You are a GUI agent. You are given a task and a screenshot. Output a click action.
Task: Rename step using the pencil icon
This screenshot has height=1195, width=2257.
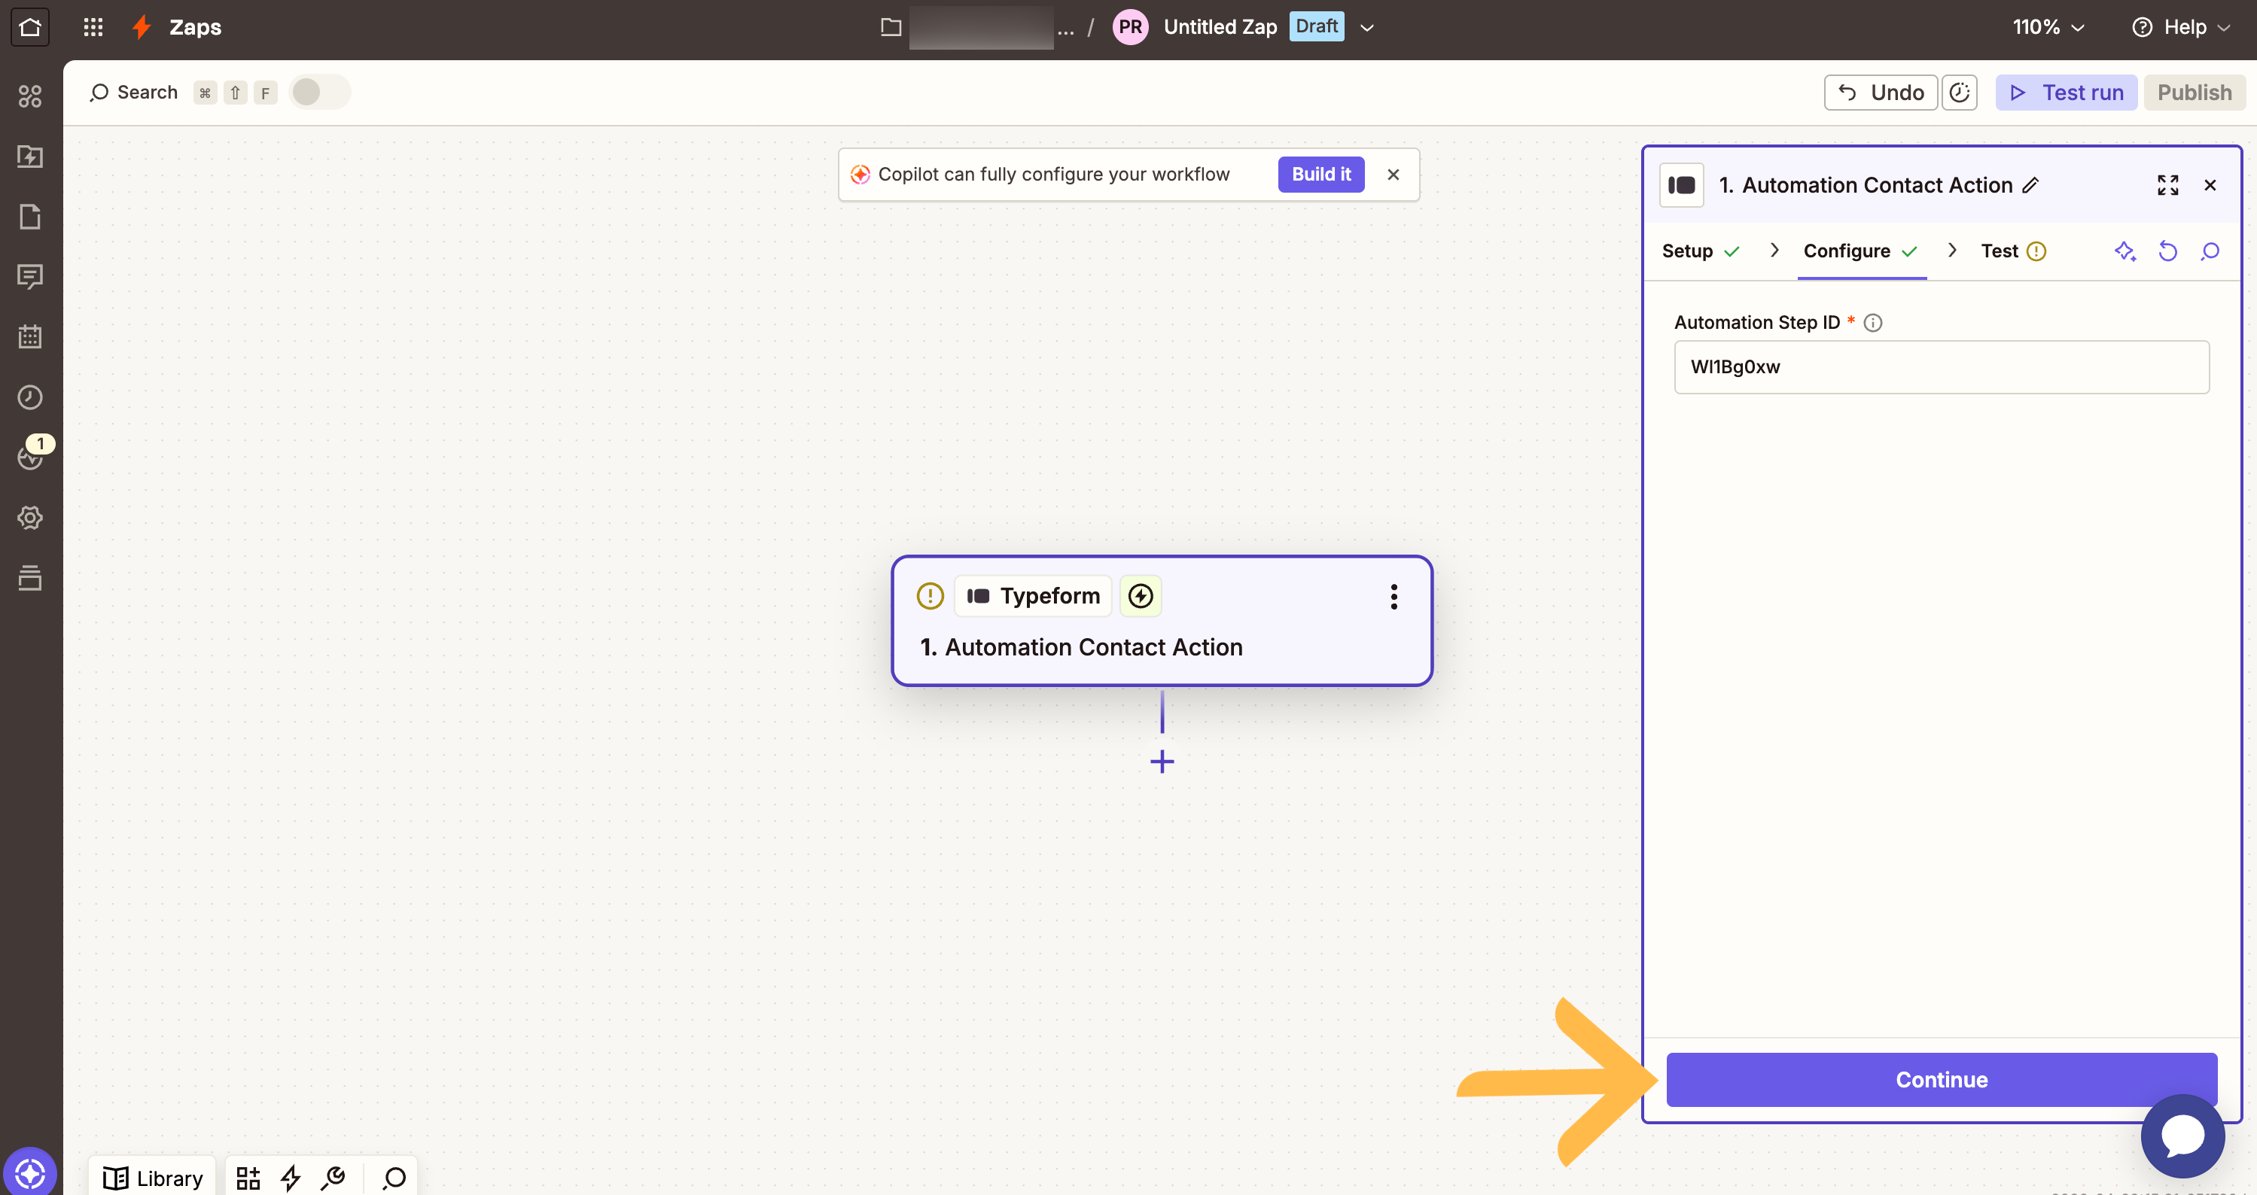(x=2031, y=185)
